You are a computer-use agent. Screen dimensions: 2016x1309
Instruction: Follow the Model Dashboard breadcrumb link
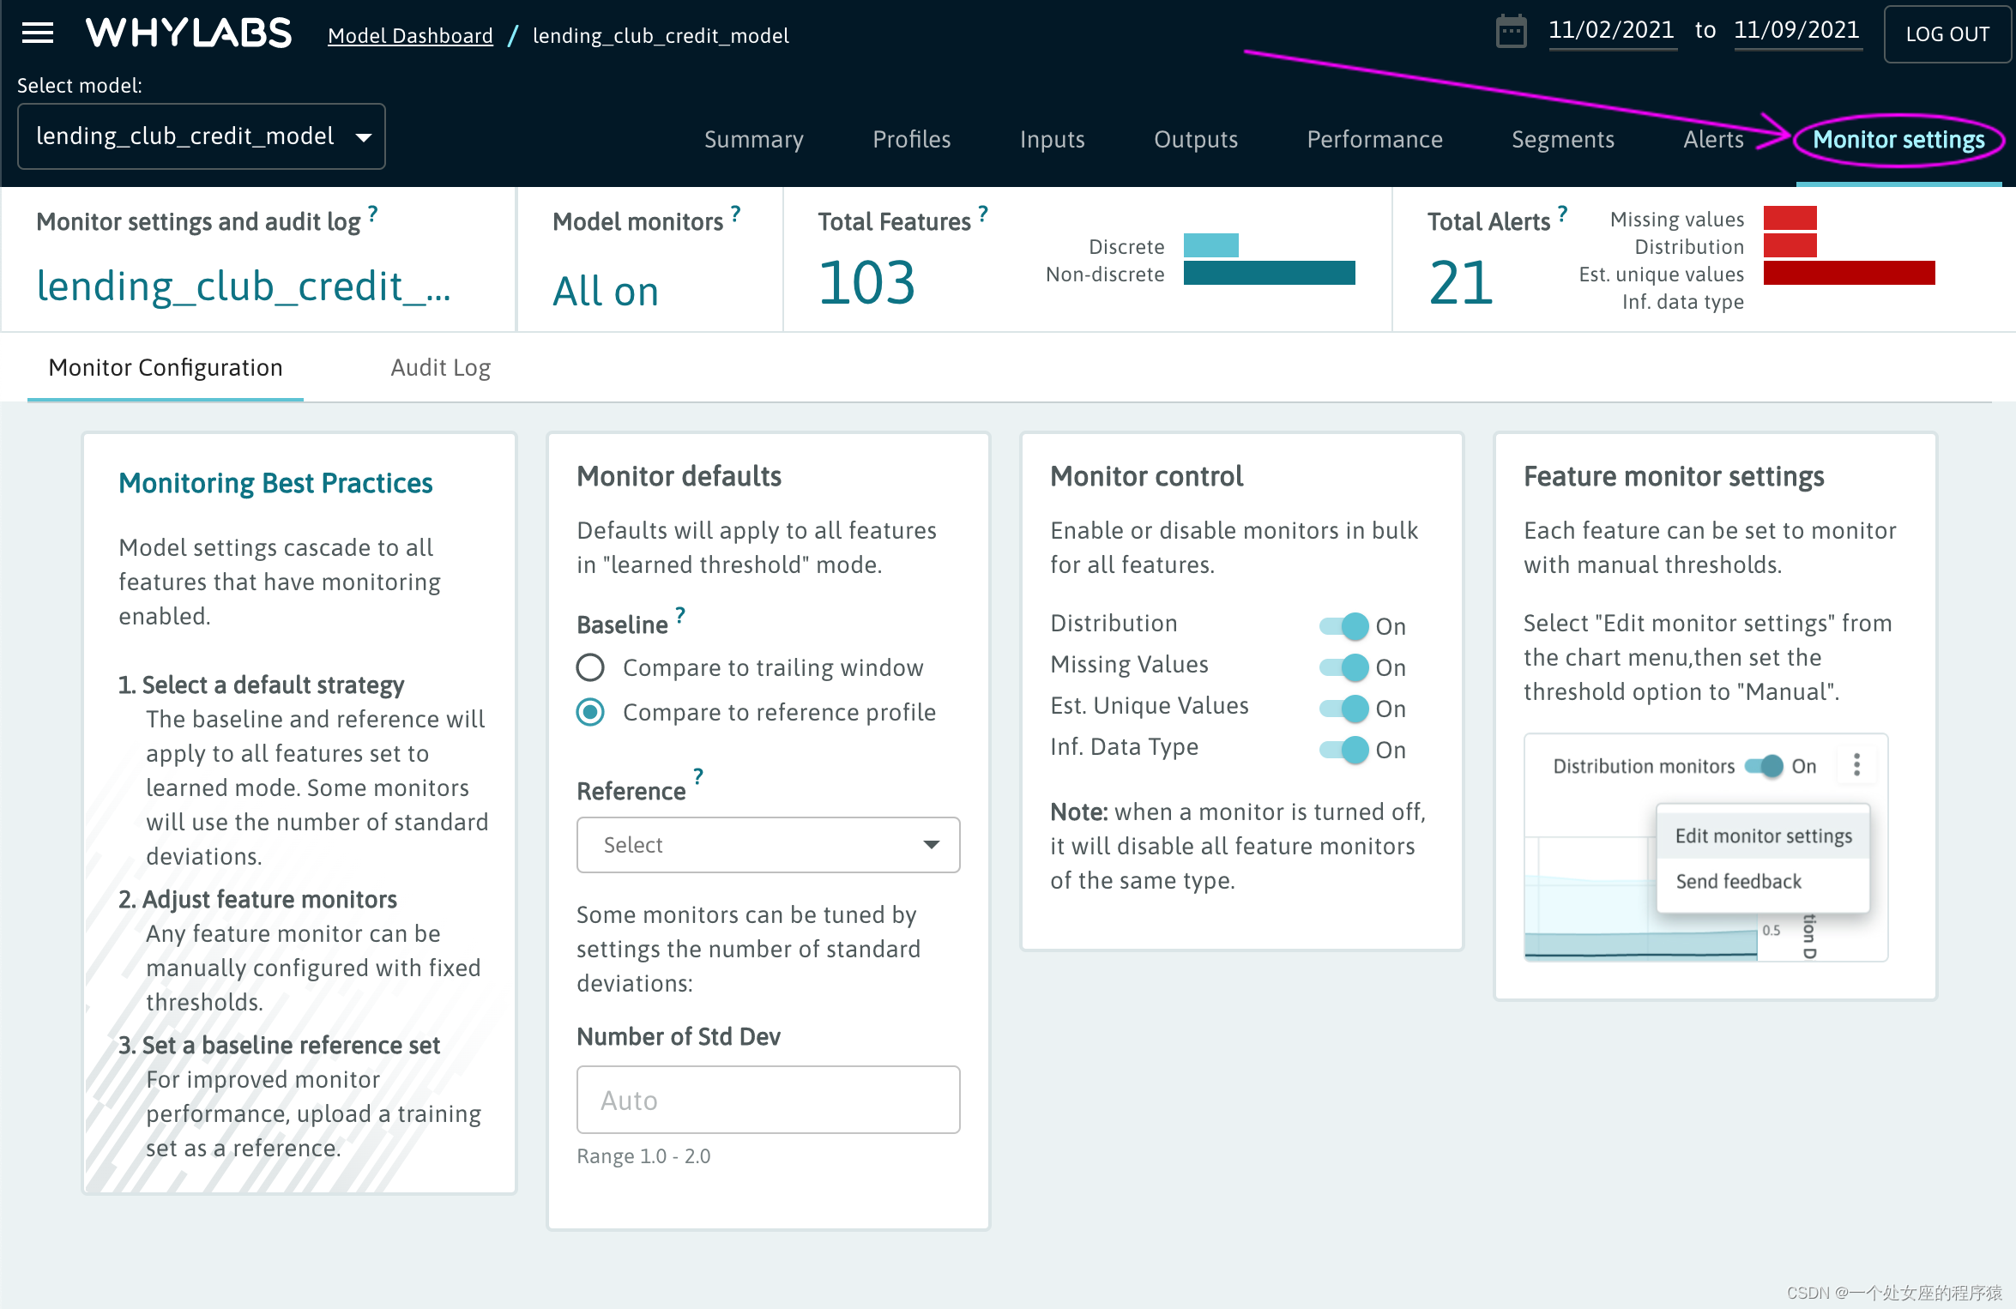coord(410,36)
